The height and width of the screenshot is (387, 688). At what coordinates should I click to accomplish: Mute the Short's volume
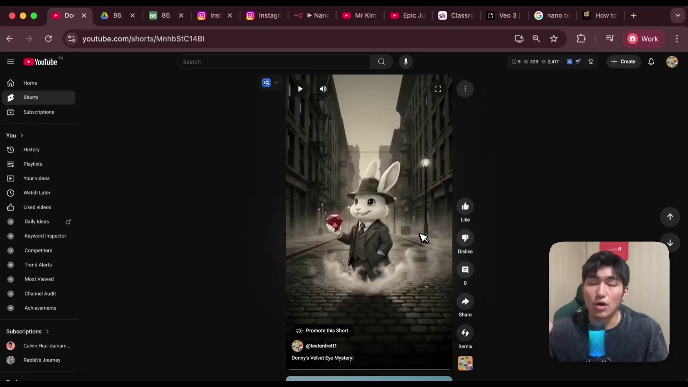(323, 89)
